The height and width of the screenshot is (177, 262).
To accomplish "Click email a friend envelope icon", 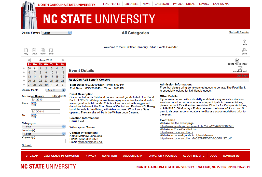I will pos(240,68).
